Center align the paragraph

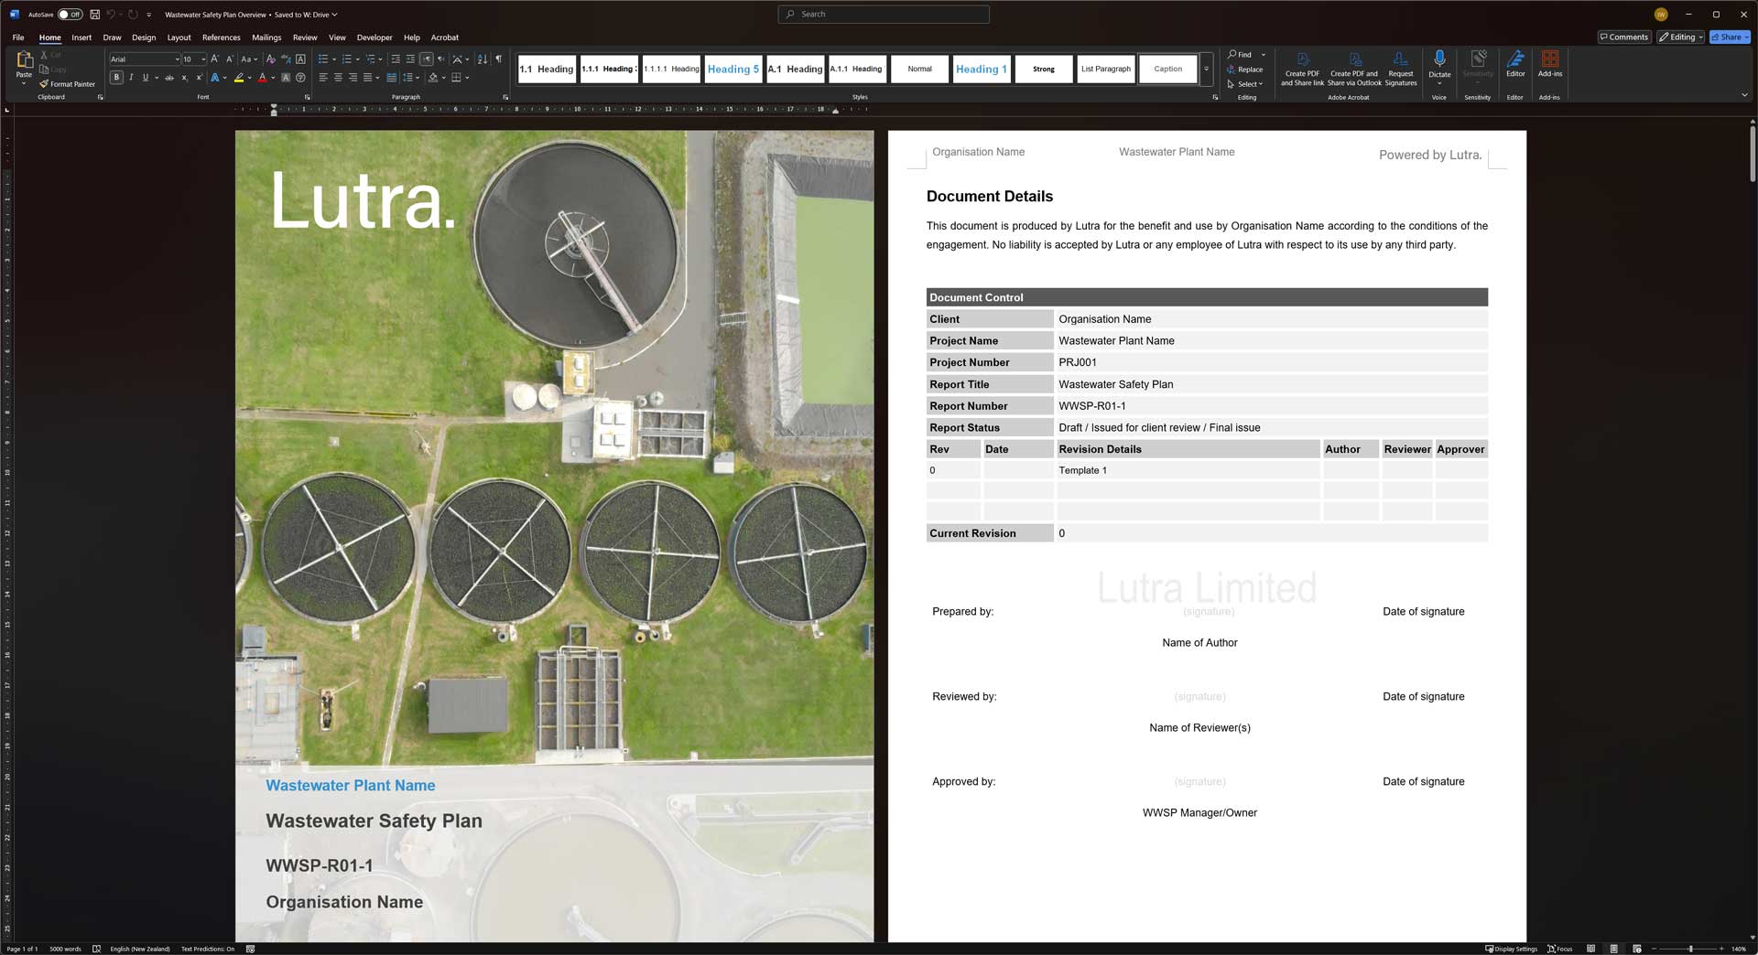click(x=338, y=78)
